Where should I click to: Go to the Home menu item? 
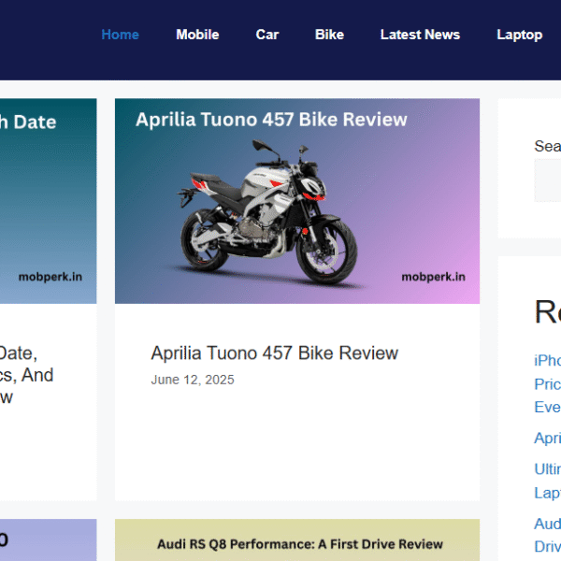[120, 35]
